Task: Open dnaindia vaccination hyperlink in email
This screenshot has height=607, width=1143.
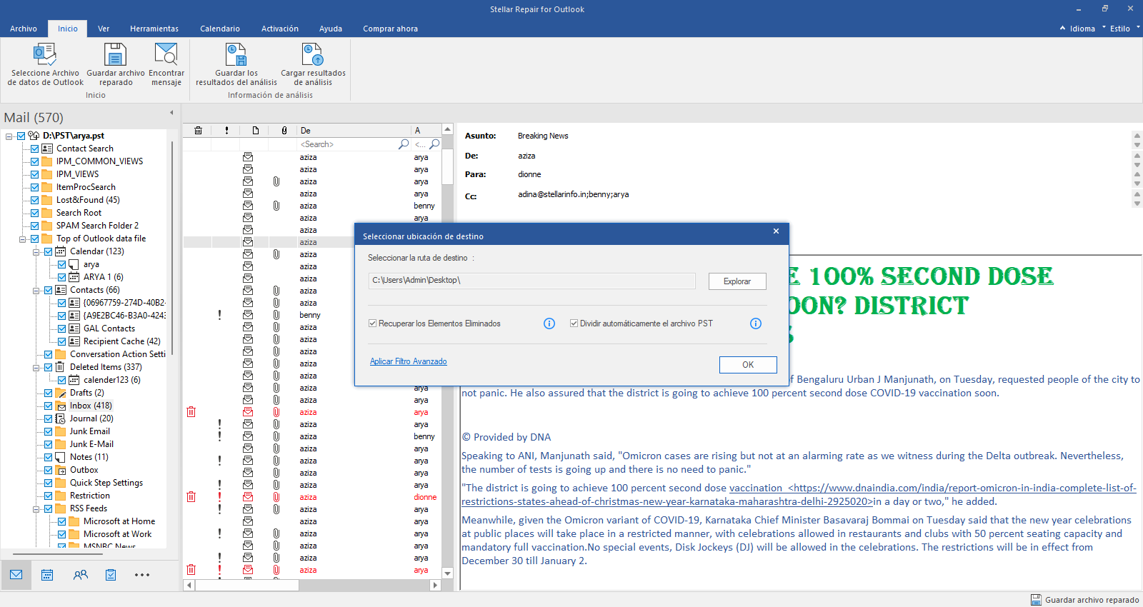Action: click(x=799, y=495)
